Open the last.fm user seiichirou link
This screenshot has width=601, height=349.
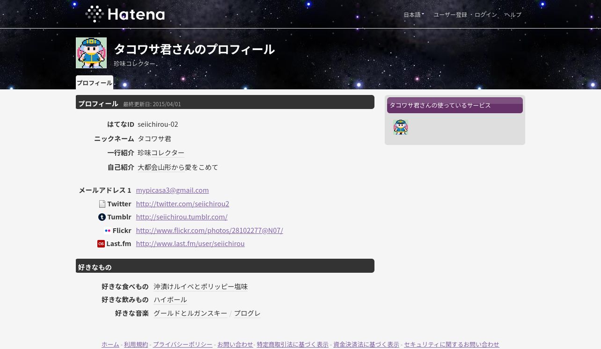(190, 243)
